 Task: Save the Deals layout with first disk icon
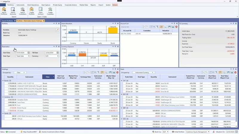(x=228, y=72)
